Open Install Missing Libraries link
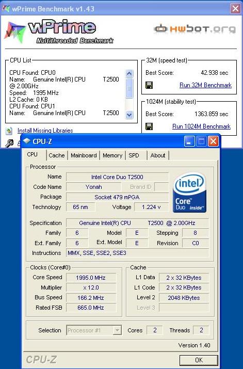This screenshot has width=243, height=369. pos(45,131)
